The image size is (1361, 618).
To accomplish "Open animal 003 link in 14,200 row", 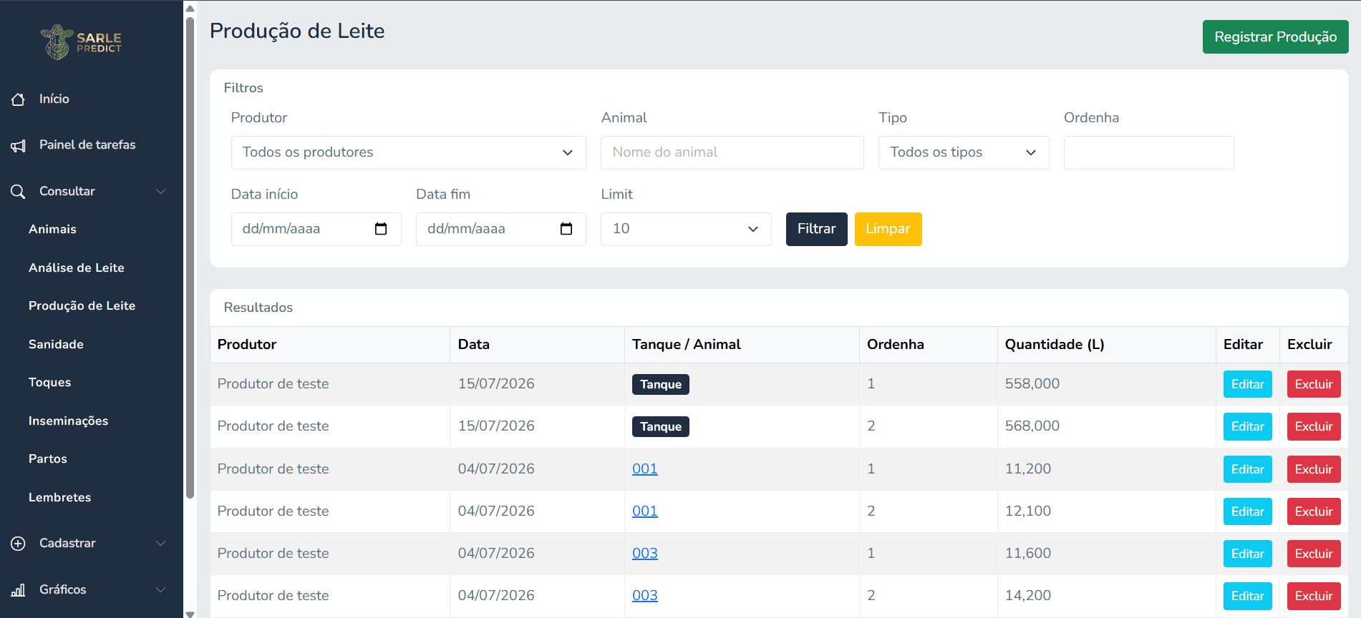I will pos(644,596).
